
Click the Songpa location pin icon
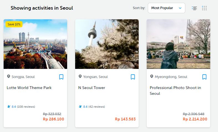point(8,77)
